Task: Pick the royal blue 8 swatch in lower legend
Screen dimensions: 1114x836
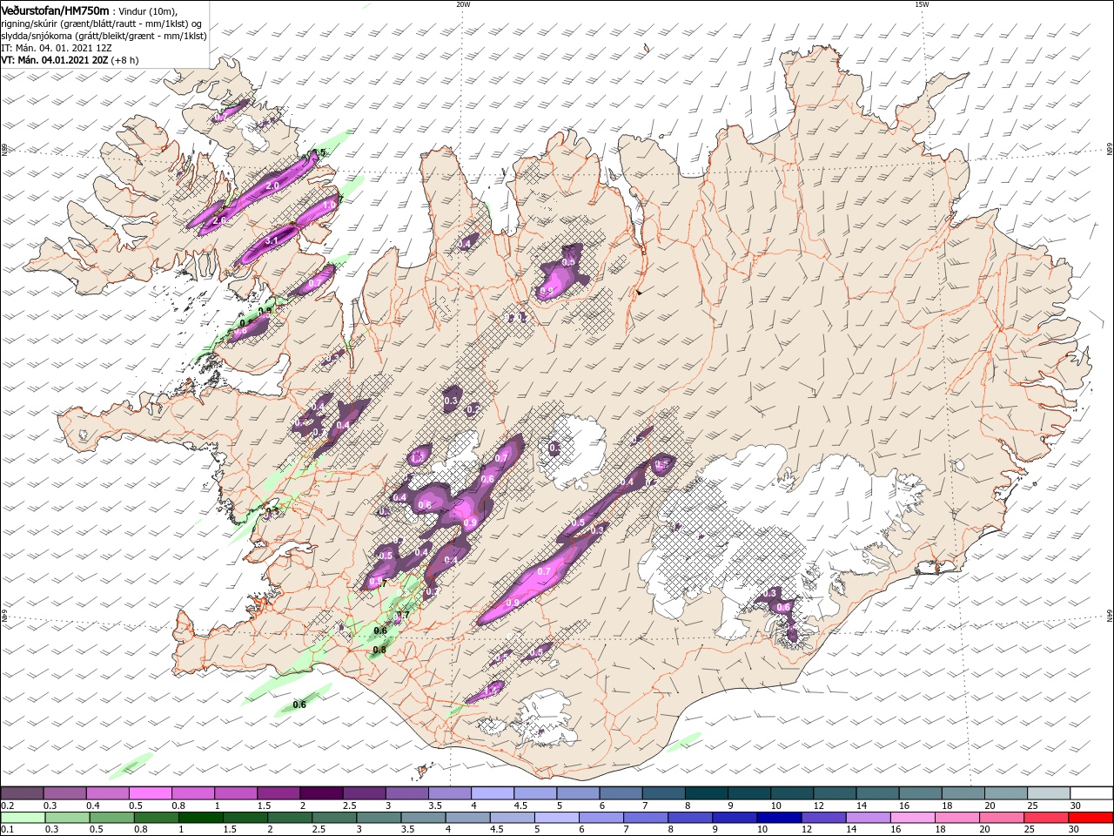Action: [690, 818]
